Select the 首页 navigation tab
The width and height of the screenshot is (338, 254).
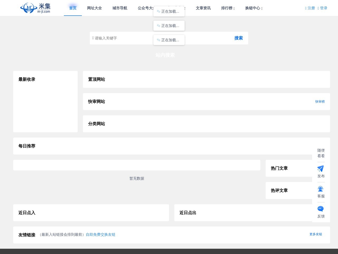click(73, 8)
